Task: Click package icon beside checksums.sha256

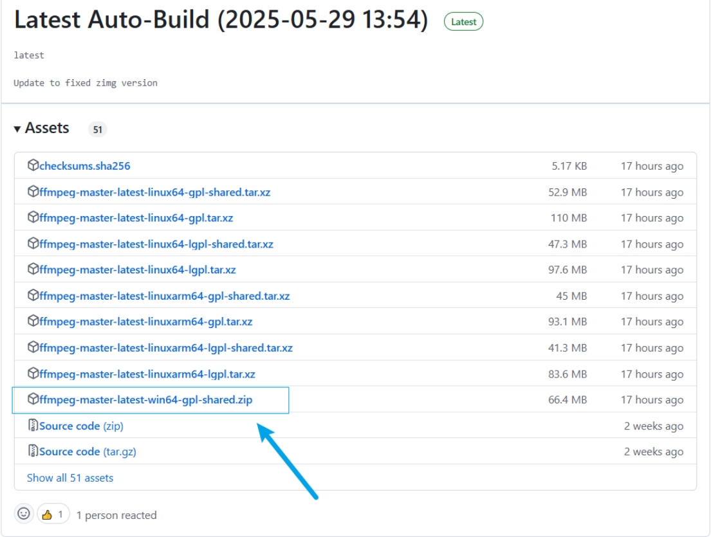Action: [x=33, y=165]
